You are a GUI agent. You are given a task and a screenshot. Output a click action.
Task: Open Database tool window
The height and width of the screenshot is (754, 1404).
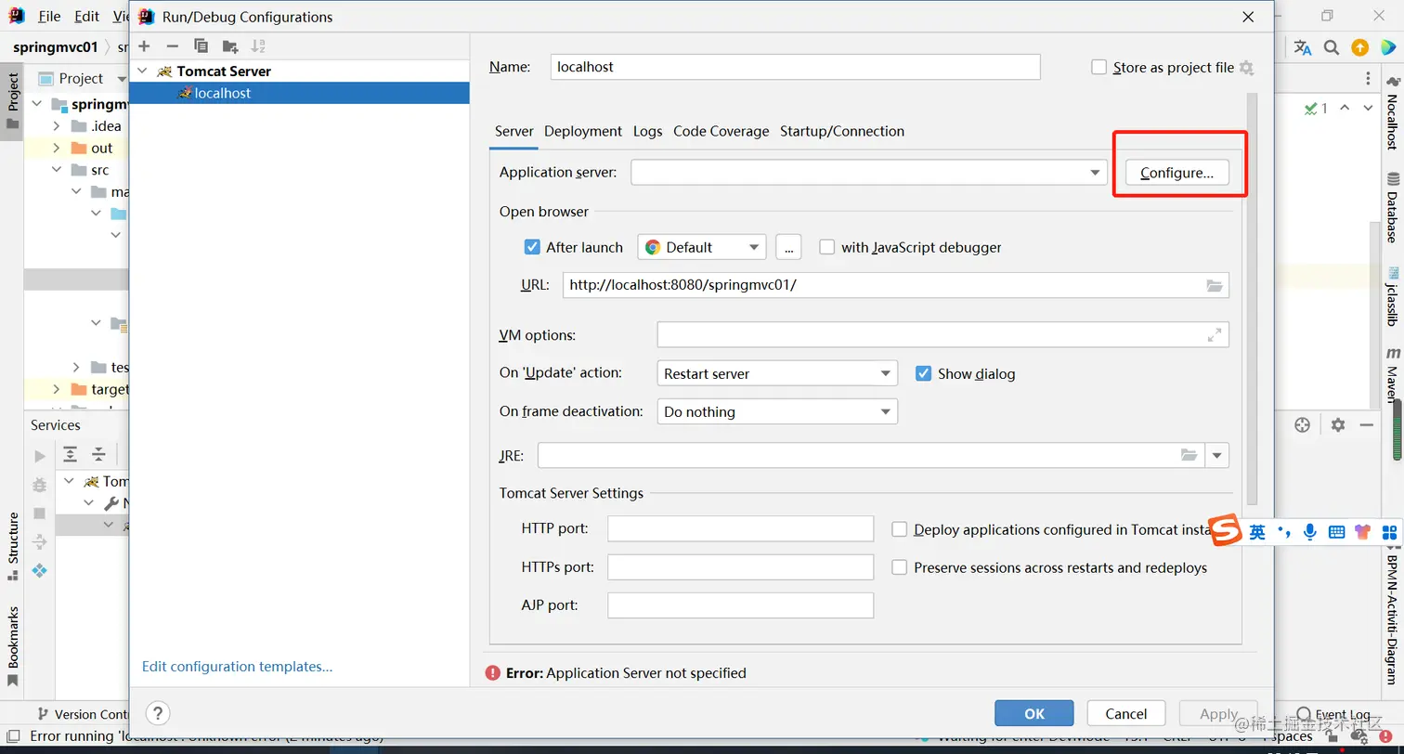click(1392, 207)
